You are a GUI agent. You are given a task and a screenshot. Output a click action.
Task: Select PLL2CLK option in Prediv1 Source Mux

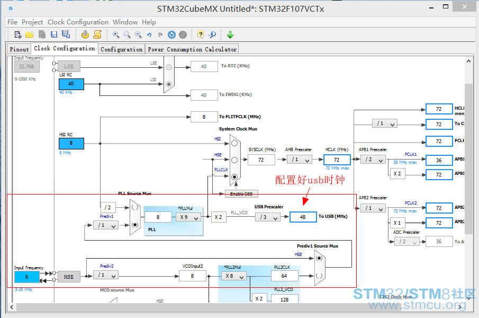tap(319, 276)
